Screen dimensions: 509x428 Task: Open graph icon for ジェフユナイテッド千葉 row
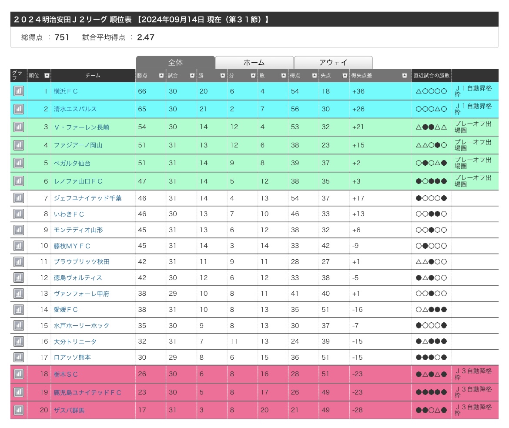tap(19, 198)
